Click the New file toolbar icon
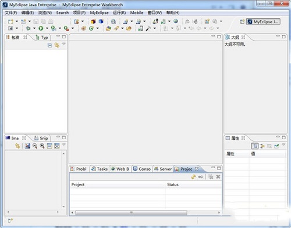 10,21
